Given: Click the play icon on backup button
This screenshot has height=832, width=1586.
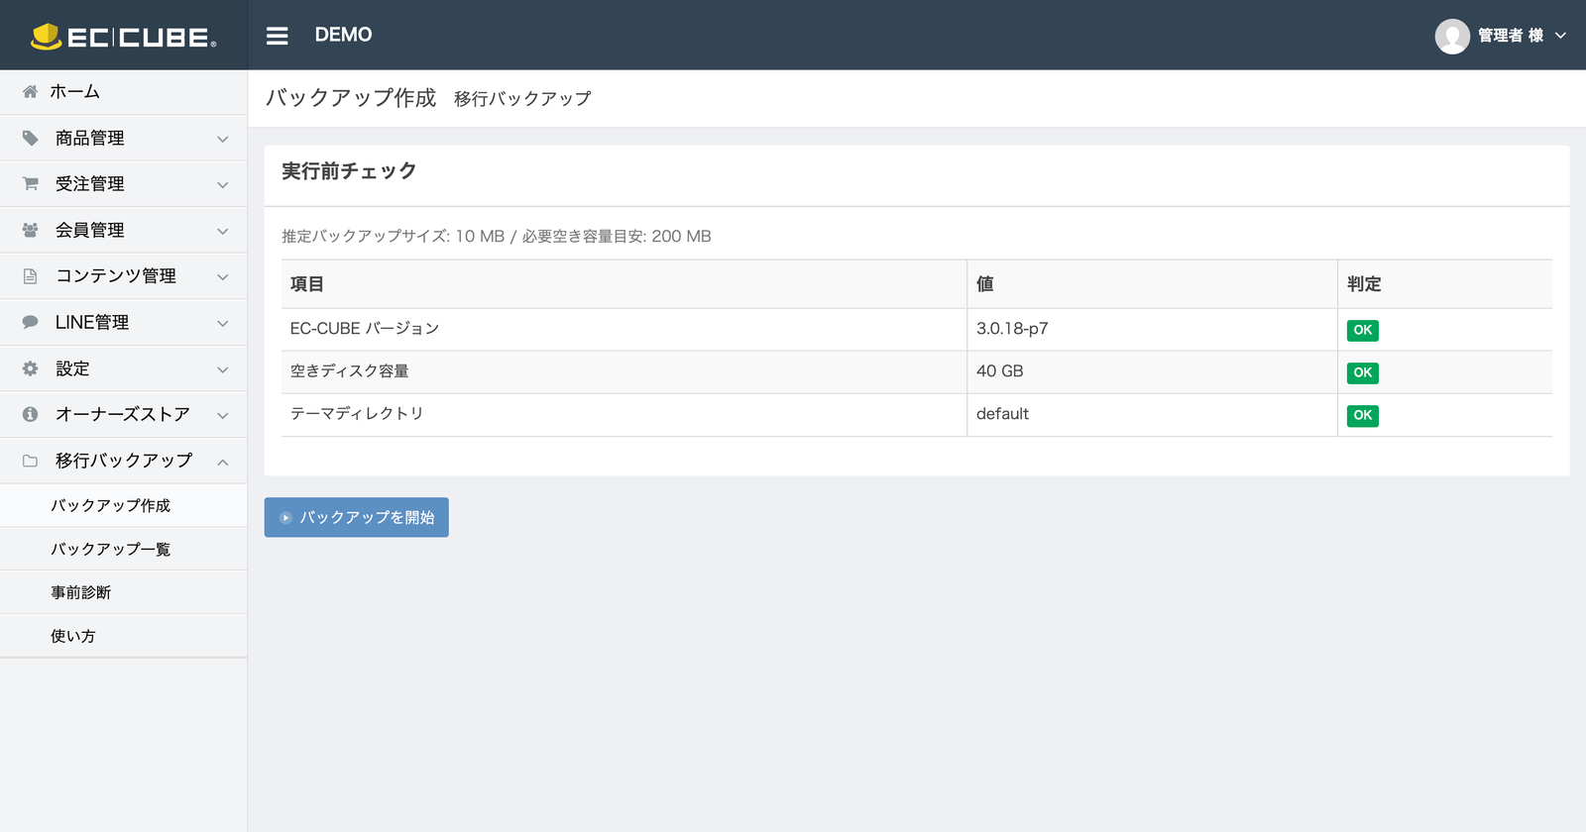Looking at the screenshot, I should pyautogui.click(x=285, y=517).
